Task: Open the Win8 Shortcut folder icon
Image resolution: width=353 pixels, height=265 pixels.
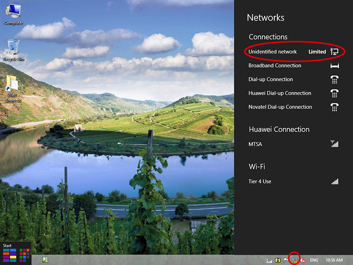Action: tap(13, 89)
